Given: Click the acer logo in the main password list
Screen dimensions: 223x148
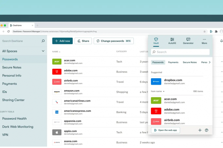Looking at the screenshot, I should (57, 62).
